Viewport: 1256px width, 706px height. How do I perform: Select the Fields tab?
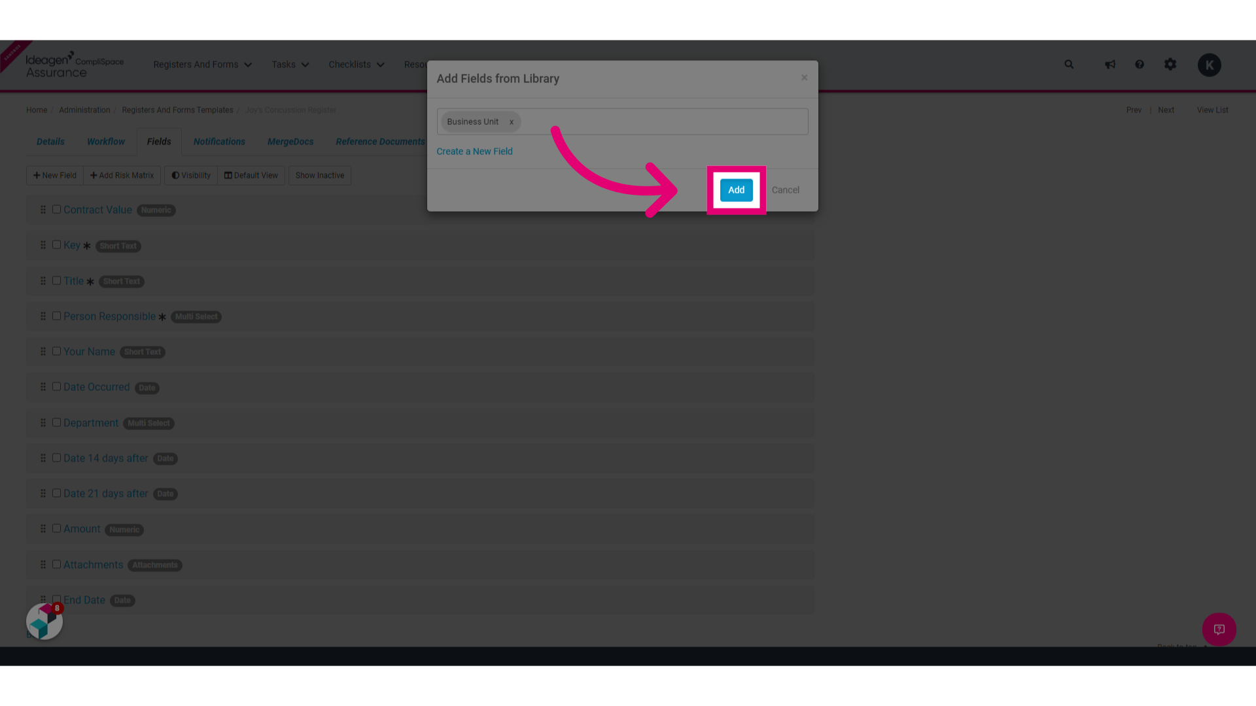pos(159,142)
